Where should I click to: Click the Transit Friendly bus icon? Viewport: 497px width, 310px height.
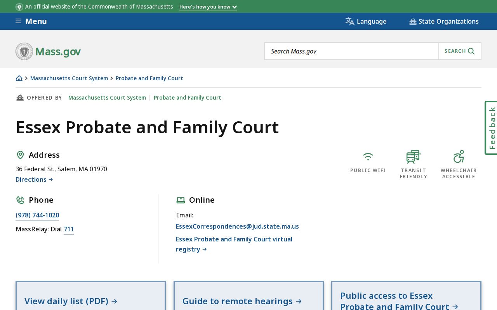click(x=413, y=157)
